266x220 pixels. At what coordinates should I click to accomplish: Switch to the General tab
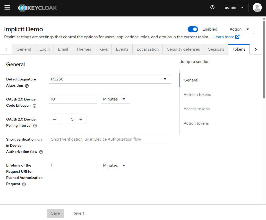point(24,49)
